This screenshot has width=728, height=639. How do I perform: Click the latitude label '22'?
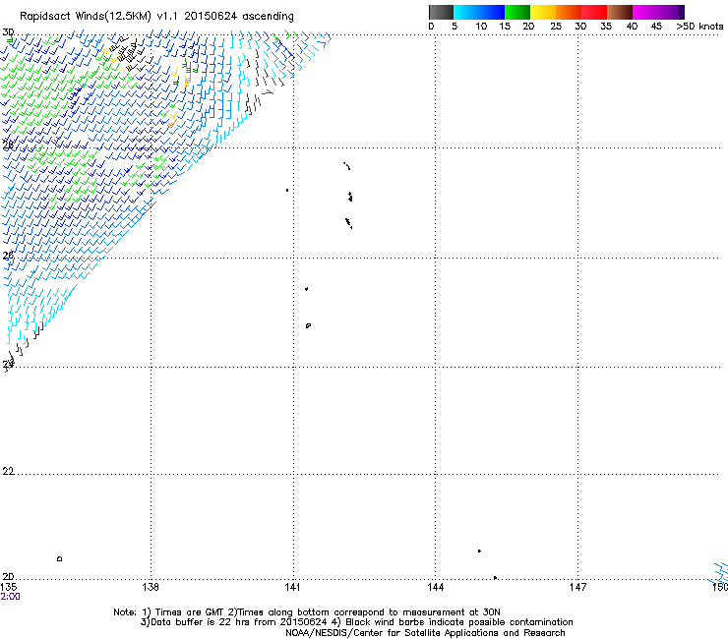pyautogui.click(x=8, y=472)
